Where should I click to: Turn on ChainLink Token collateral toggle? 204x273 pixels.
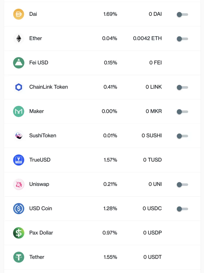click(x=182, y=87)
